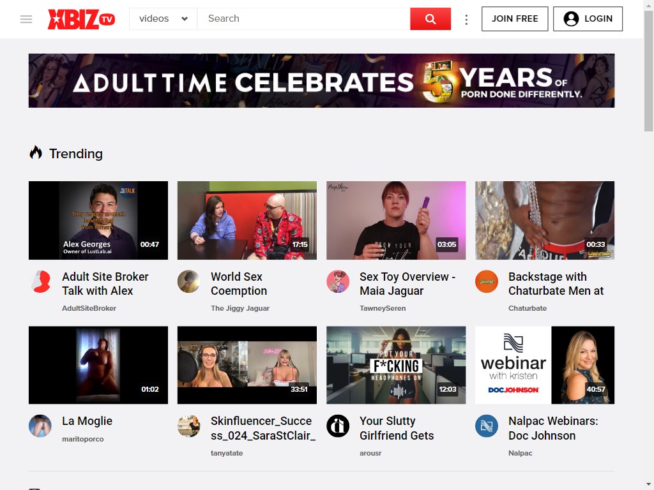
Task: Open title Backstage with Chaturbate Men at
Action: [x=556, y=284]
